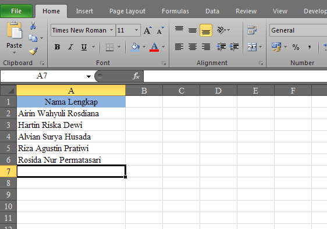
Task: Switch to the Page Layout tab
Action: click(127, 11)
